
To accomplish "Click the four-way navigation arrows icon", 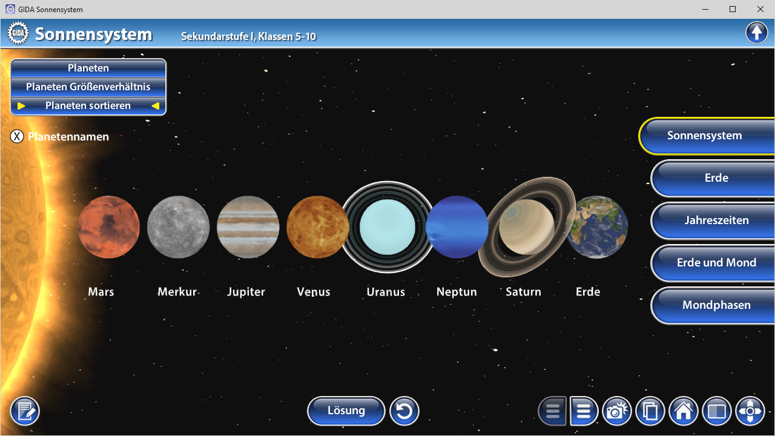I will [750, 412].
